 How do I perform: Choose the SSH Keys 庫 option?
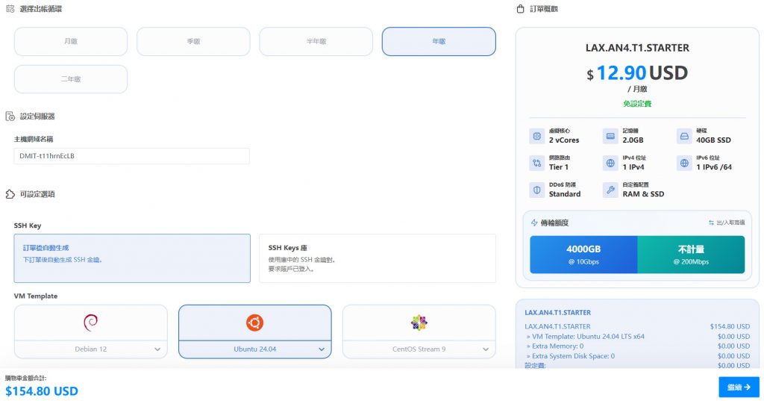click(x=377, y=258)
